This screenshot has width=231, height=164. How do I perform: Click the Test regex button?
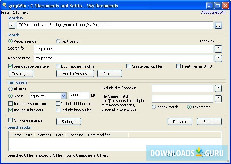tap(21, 74)
